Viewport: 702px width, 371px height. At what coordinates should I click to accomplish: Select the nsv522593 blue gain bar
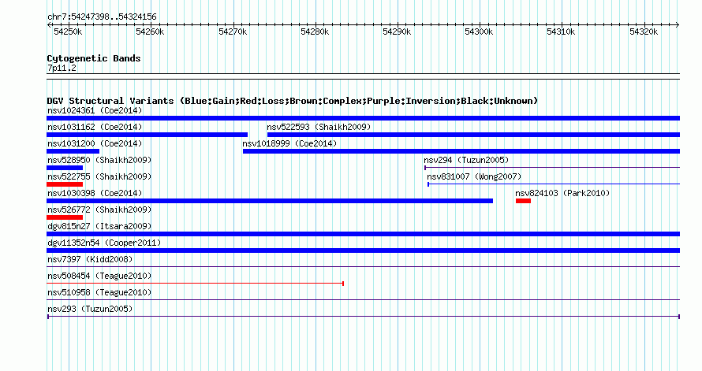473,135
